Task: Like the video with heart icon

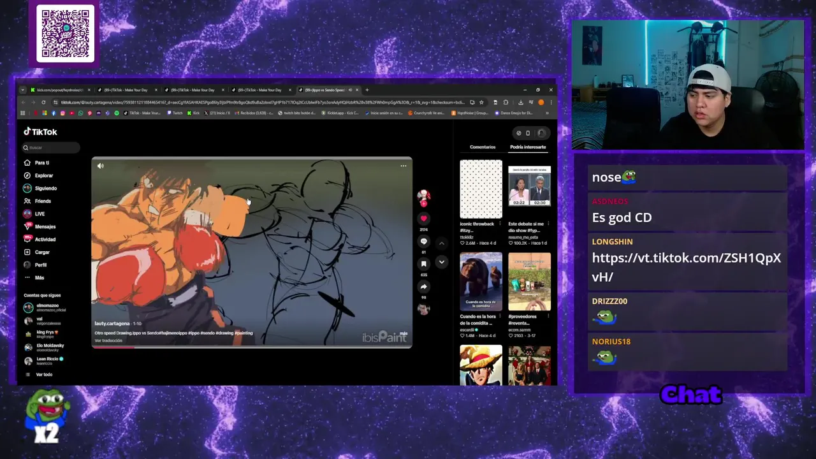Action: click(x=423, y=219)
